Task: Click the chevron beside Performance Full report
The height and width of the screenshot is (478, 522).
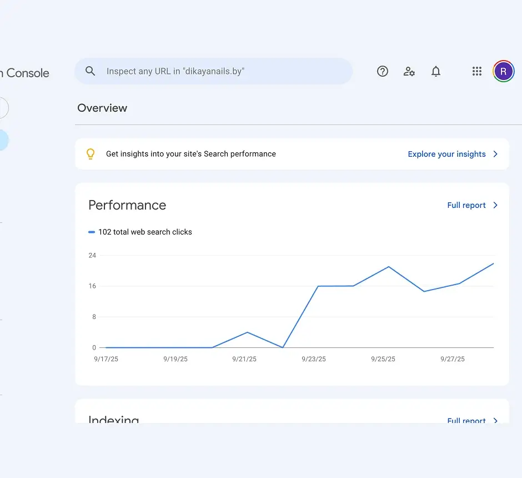Action: tap(495, 205)
